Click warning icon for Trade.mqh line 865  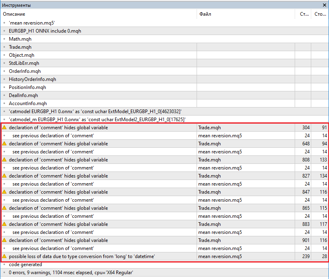[x=4, y=208]
